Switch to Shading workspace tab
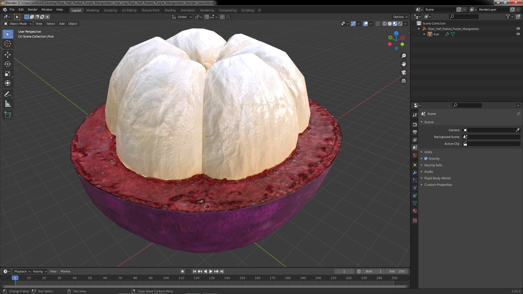Image resolution: width=523 pixels, height=294 pixels. pos(170,10)
